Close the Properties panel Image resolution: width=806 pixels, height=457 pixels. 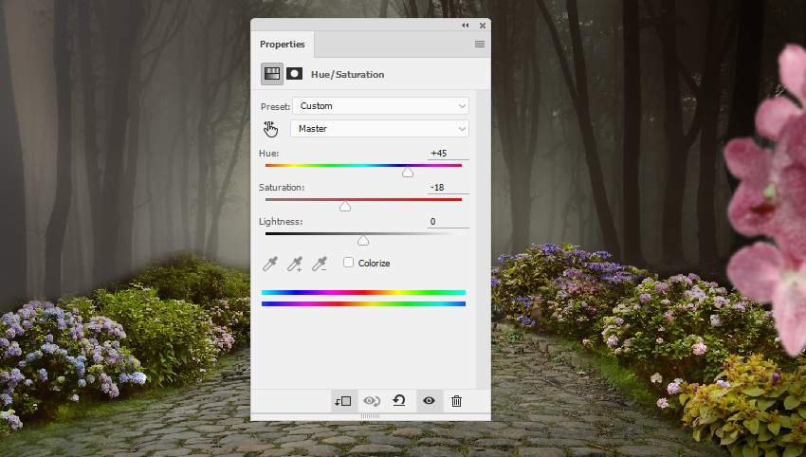pos(483,26)
